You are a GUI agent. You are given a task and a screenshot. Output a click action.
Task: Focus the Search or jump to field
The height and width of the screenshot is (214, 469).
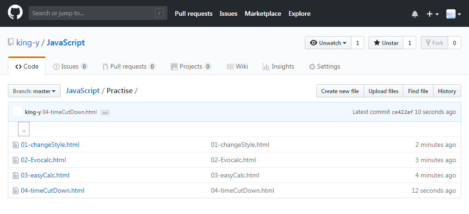[98, 13]
